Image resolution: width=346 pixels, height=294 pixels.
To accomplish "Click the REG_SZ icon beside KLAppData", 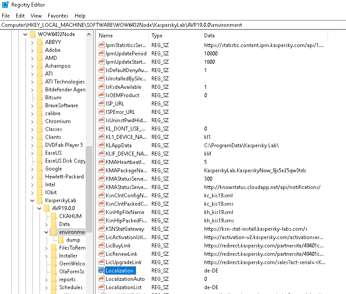I will pyautogui.click(x=101, y=145).
